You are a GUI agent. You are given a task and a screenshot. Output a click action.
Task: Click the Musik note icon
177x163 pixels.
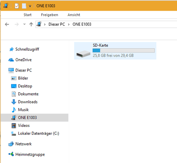pyautogui.click(x=14, y=110)
